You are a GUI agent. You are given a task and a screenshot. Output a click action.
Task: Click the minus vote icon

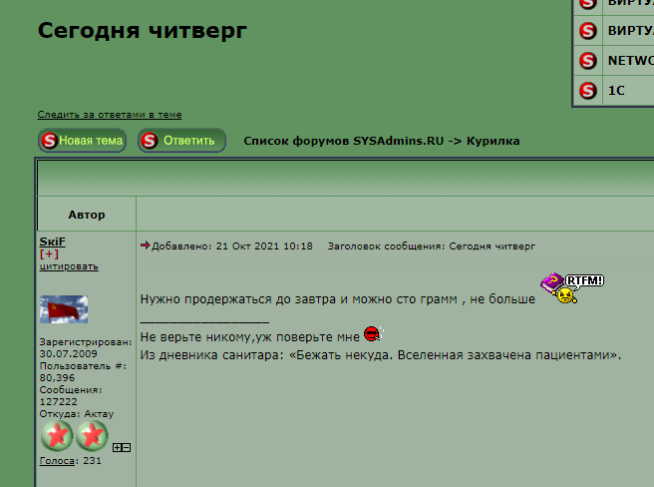[127, 448]
